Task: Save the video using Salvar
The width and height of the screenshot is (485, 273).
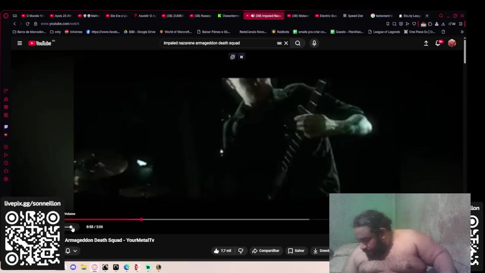Action: coord(296,251)
